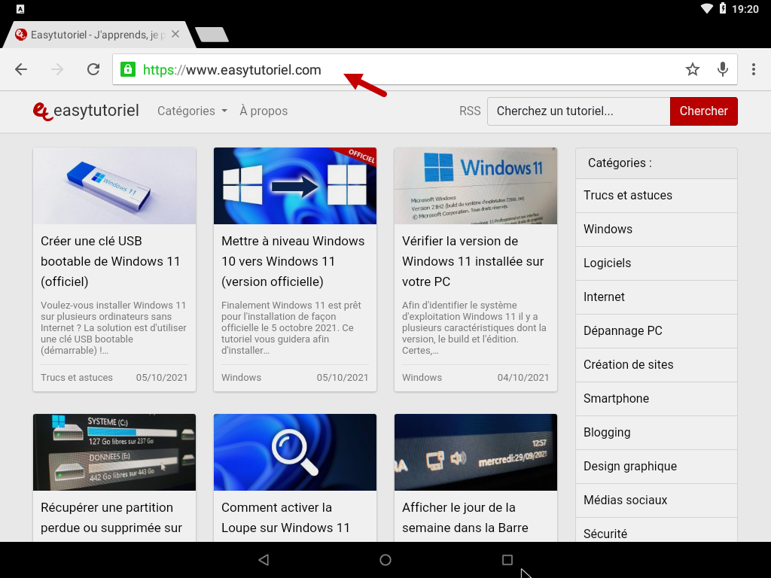Select Dépannage PC category in the sidebar
This screenshot has width=771, height=578.
[x=657, y=331]
